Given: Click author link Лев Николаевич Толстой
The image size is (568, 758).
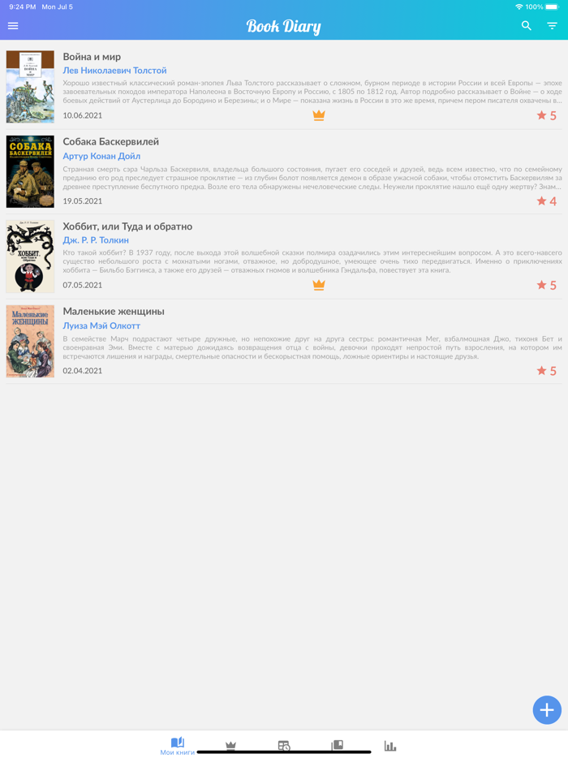Looking at the screenshot, I should tap(114, 71).
